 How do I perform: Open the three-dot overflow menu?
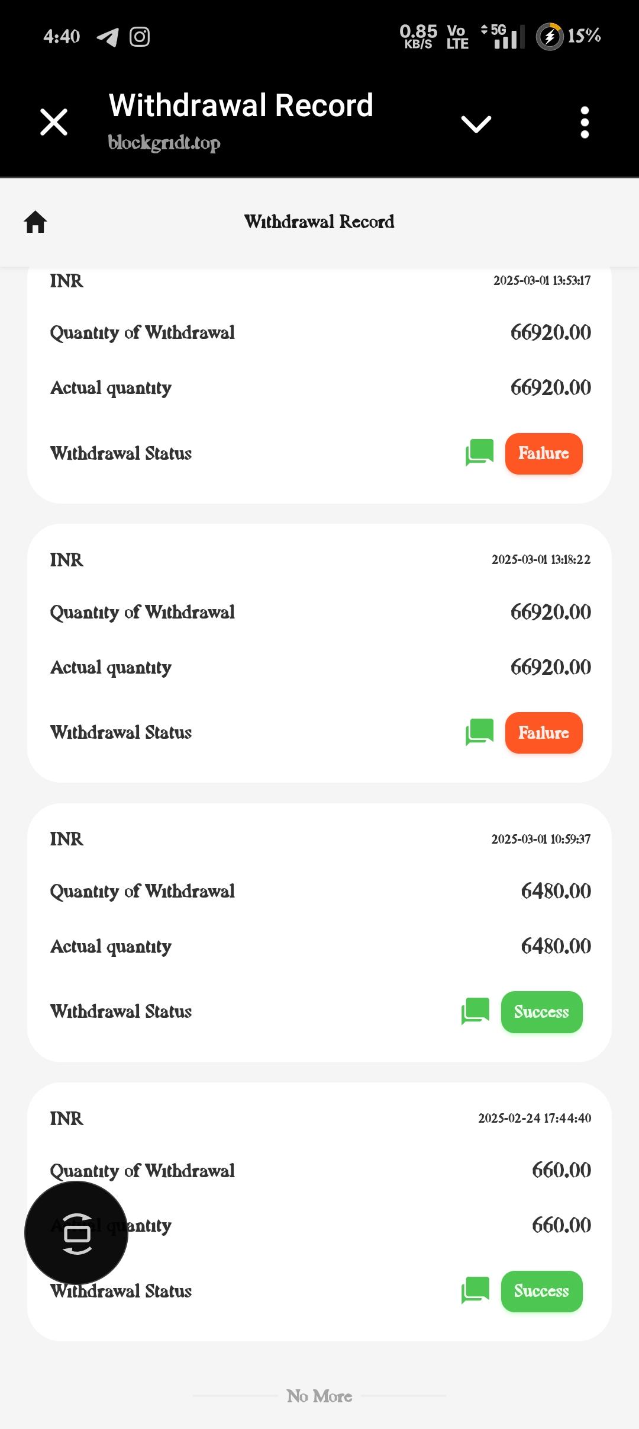[x=585, y=123]
